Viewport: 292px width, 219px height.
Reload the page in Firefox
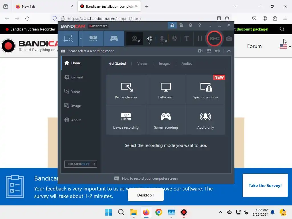(x=27, y=18)
